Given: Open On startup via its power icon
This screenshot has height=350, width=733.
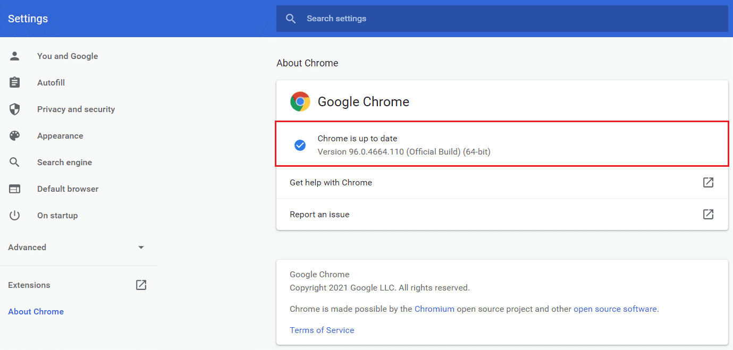Looking at the screenshot, I should pyautogui.click(x=14, y=215).
